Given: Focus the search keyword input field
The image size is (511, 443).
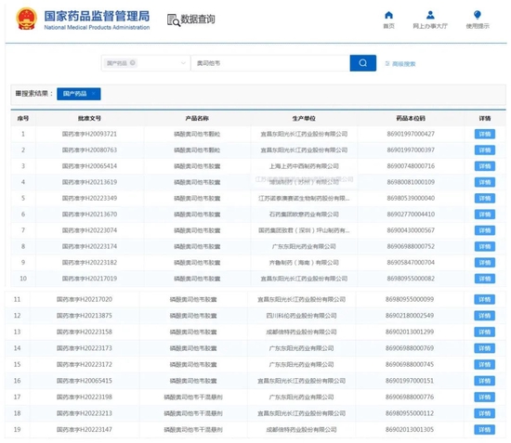Looking at the screenshot, I should [x=270, y=63].
